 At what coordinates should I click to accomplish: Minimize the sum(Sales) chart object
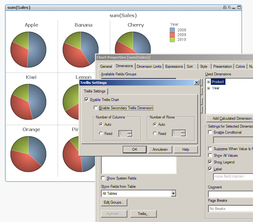[234, 7]
